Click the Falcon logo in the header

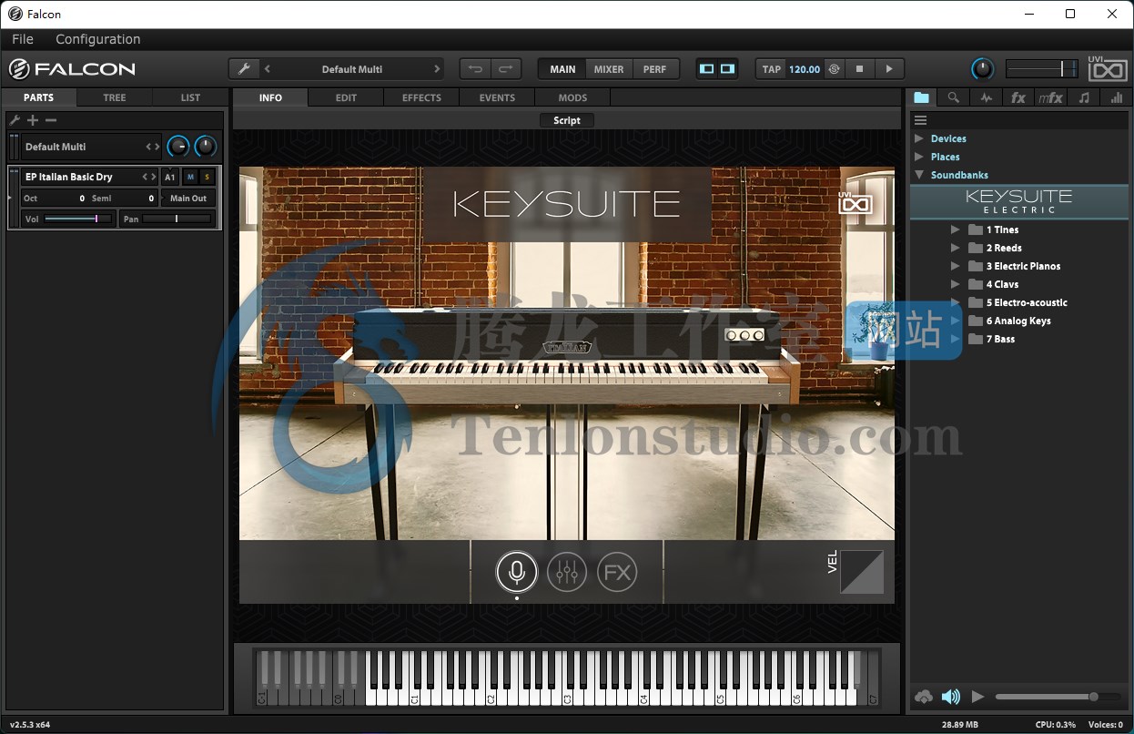click(72, 68)
